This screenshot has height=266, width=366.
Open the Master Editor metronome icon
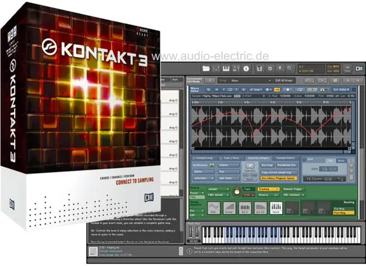(236, 68)
